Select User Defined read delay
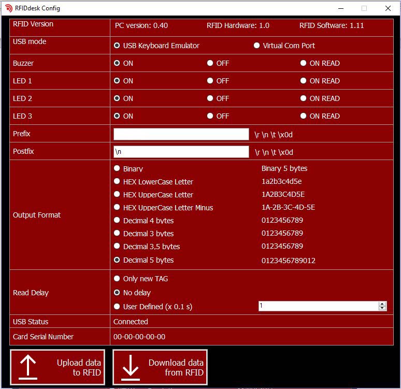 (117, 307)
